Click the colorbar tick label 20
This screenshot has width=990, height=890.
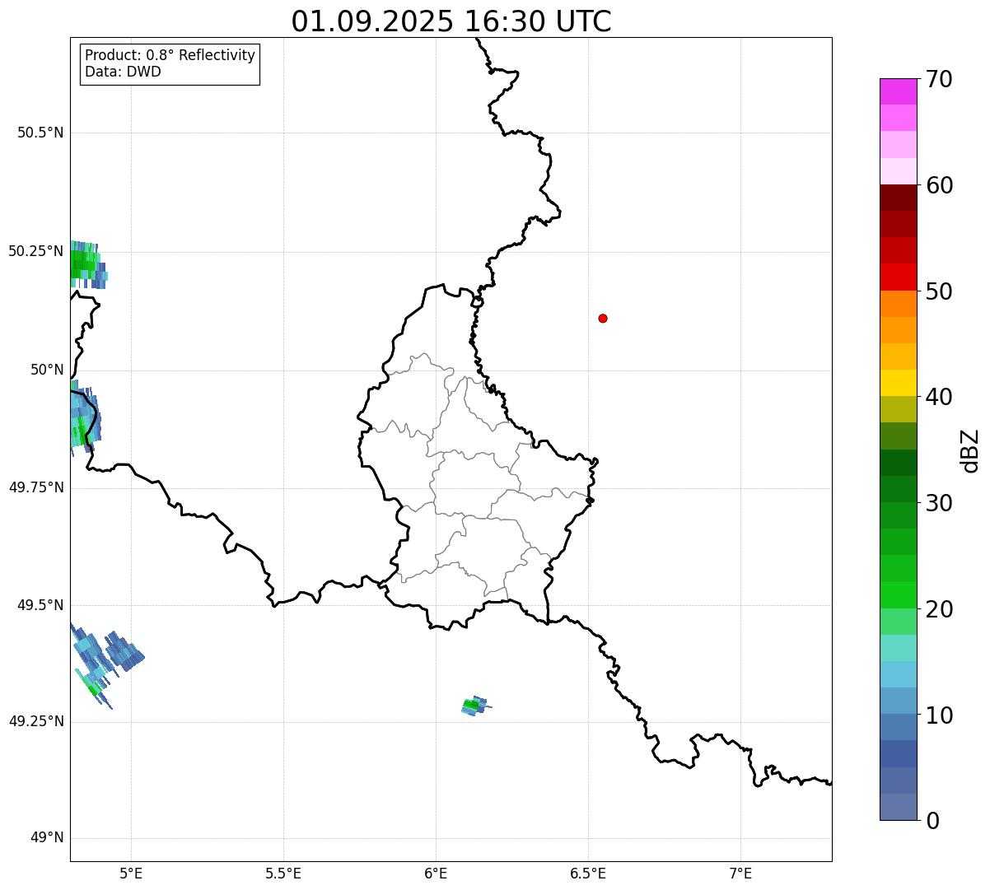point(939,609)
